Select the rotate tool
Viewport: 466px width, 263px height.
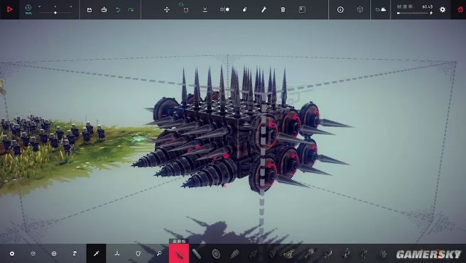pos(186,10)
